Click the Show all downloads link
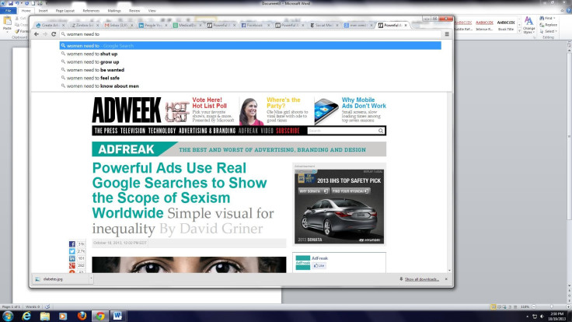Image resolution: width=572 pixels, height=322 pixels. pos(422,279)
